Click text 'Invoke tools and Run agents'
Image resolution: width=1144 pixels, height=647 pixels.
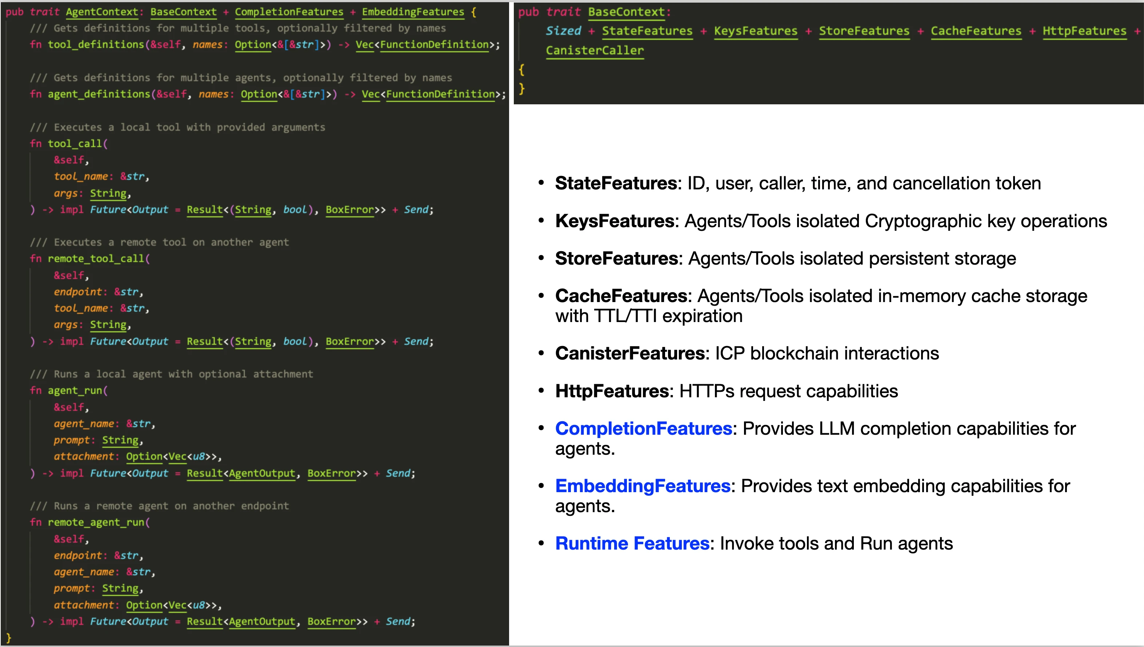(x=836, y=543)
